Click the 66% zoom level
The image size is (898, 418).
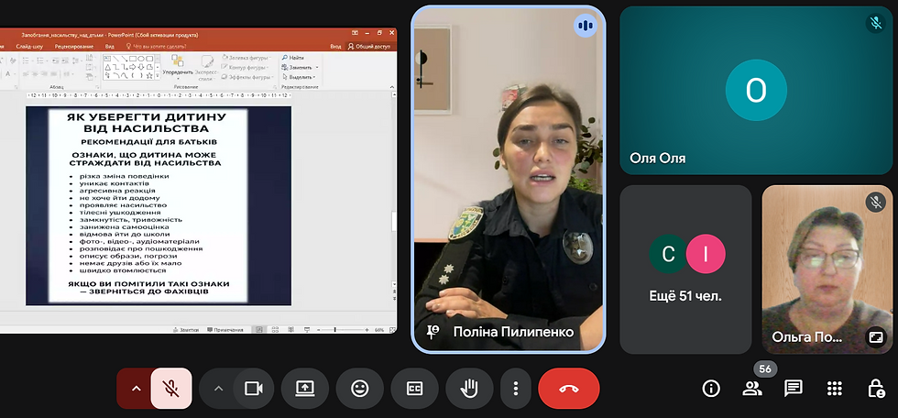[379, 330]
